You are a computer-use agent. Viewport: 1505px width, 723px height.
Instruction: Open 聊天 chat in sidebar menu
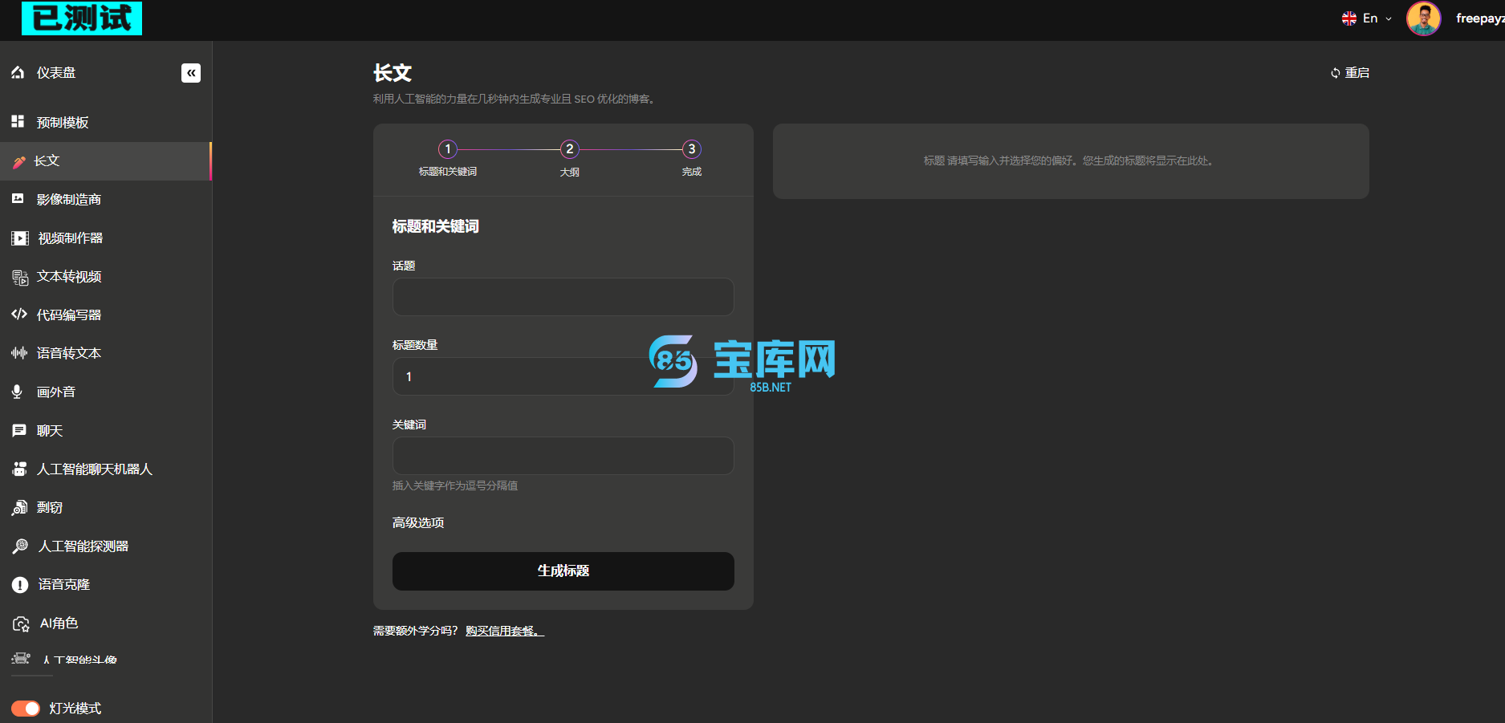50,431
